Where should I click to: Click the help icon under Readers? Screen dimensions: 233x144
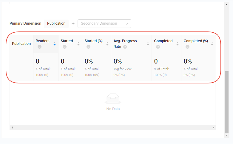39,47
